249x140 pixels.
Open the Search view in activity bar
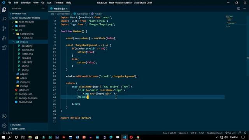pos(4,19)
